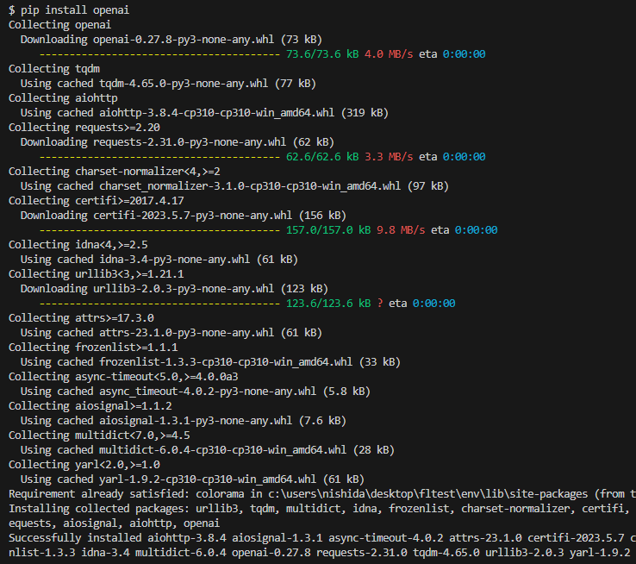The image size is (636, 564).
Task: Click the line 'Collecting multidict<7.0,>=4.5'
Action: coord(99,435)
